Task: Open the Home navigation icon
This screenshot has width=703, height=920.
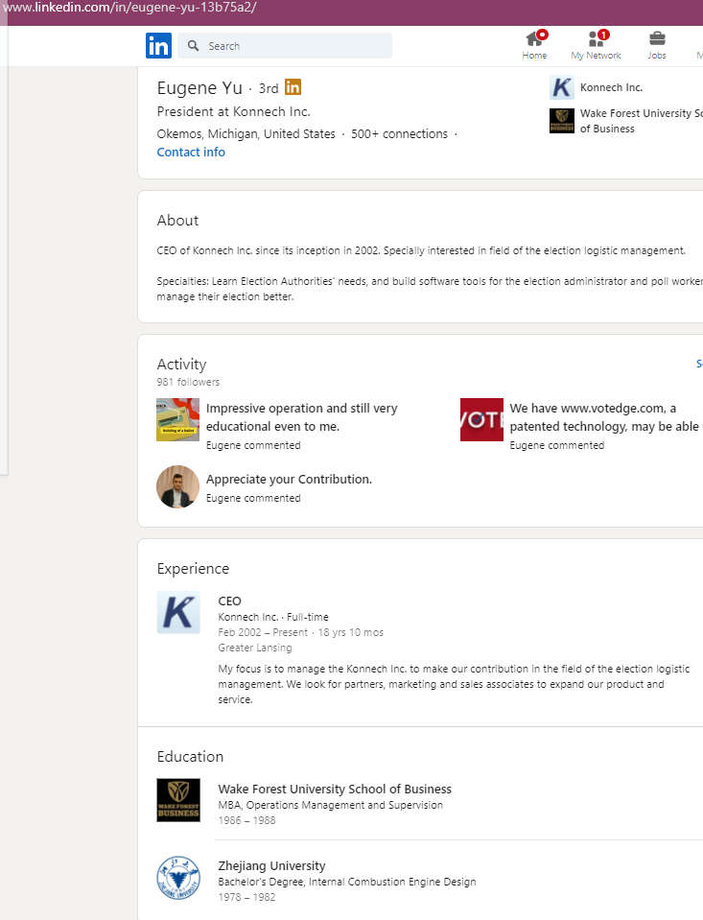Action: pyautogui.click(x=534, y=38)
